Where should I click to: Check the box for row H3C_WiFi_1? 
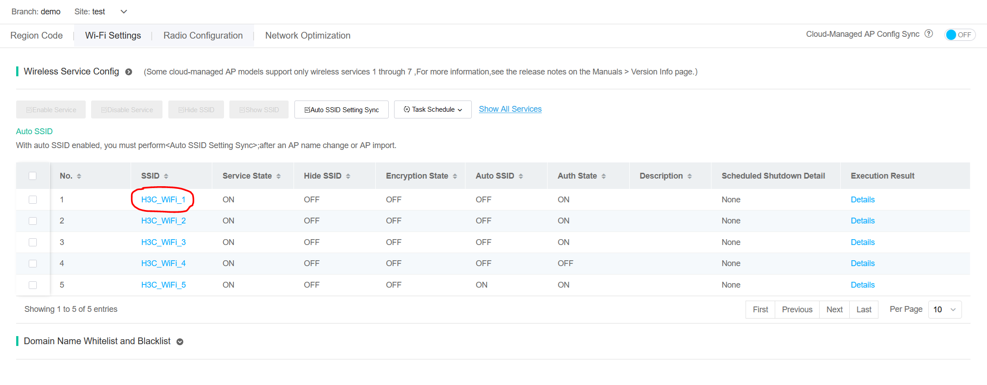[33, 200]
